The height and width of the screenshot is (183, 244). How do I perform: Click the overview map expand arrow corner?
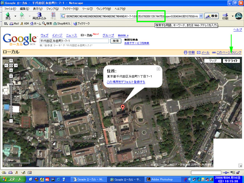(x=240, y=165)
